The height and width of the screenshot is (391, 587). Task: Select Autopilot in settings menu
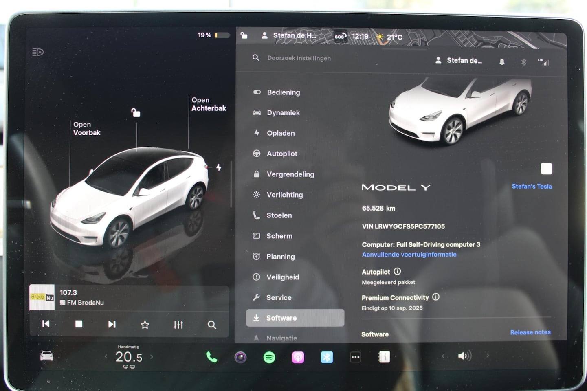pyautogui.click(x=282, y=154)
